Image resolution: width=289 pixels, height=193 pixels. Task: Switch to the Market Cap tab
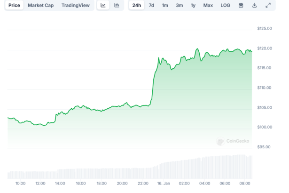coord(40,5)
